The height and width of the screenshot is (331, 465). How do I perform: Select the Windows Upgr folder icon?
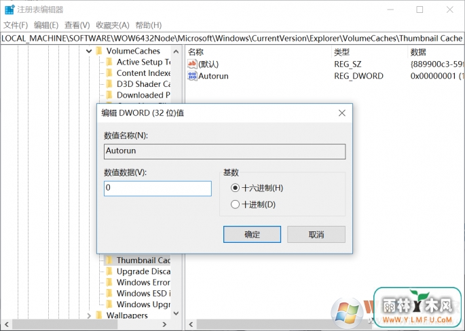point(109,304)
